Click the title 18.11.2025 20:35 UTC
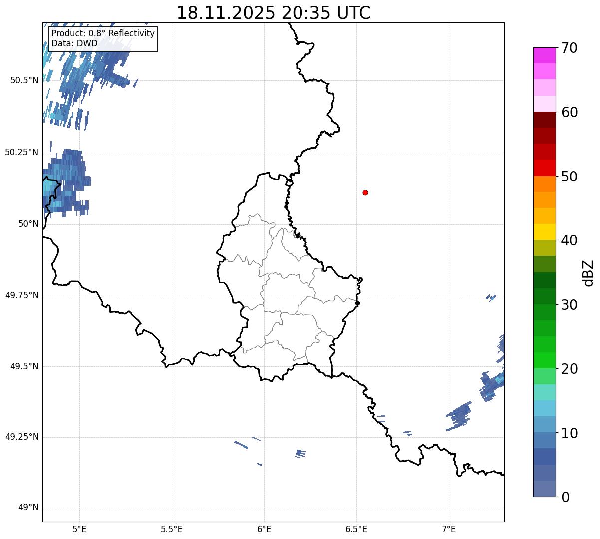The image size is (600, 539). pyautogui.click(x=274, y=13)
